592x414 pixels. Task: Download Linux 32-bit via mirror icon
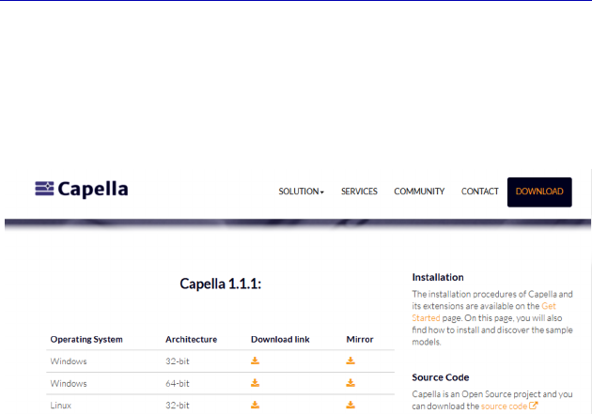[x=351, y=405]
